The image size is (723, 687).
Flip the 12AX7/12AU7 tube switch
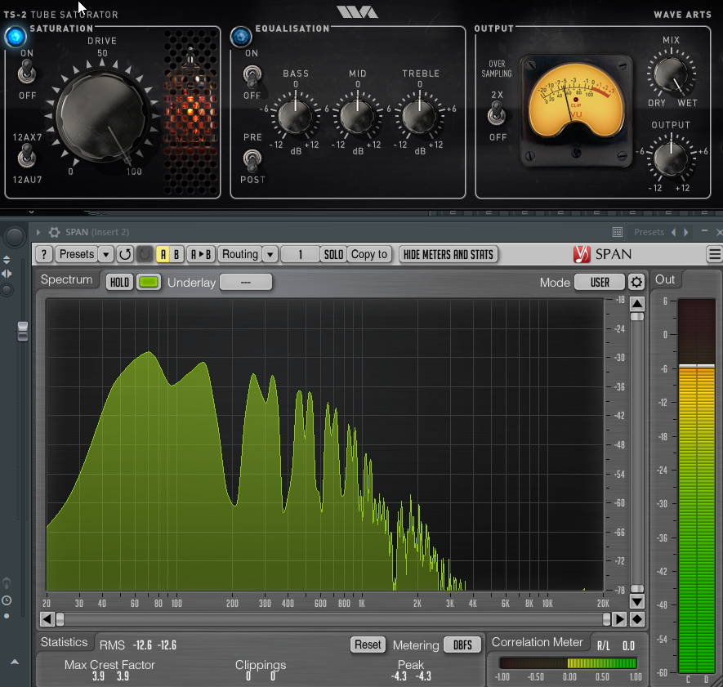[27, 154]
